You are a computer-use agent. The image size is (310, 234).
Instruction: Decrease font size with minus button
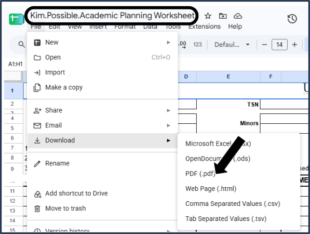[x=264, y=45]
